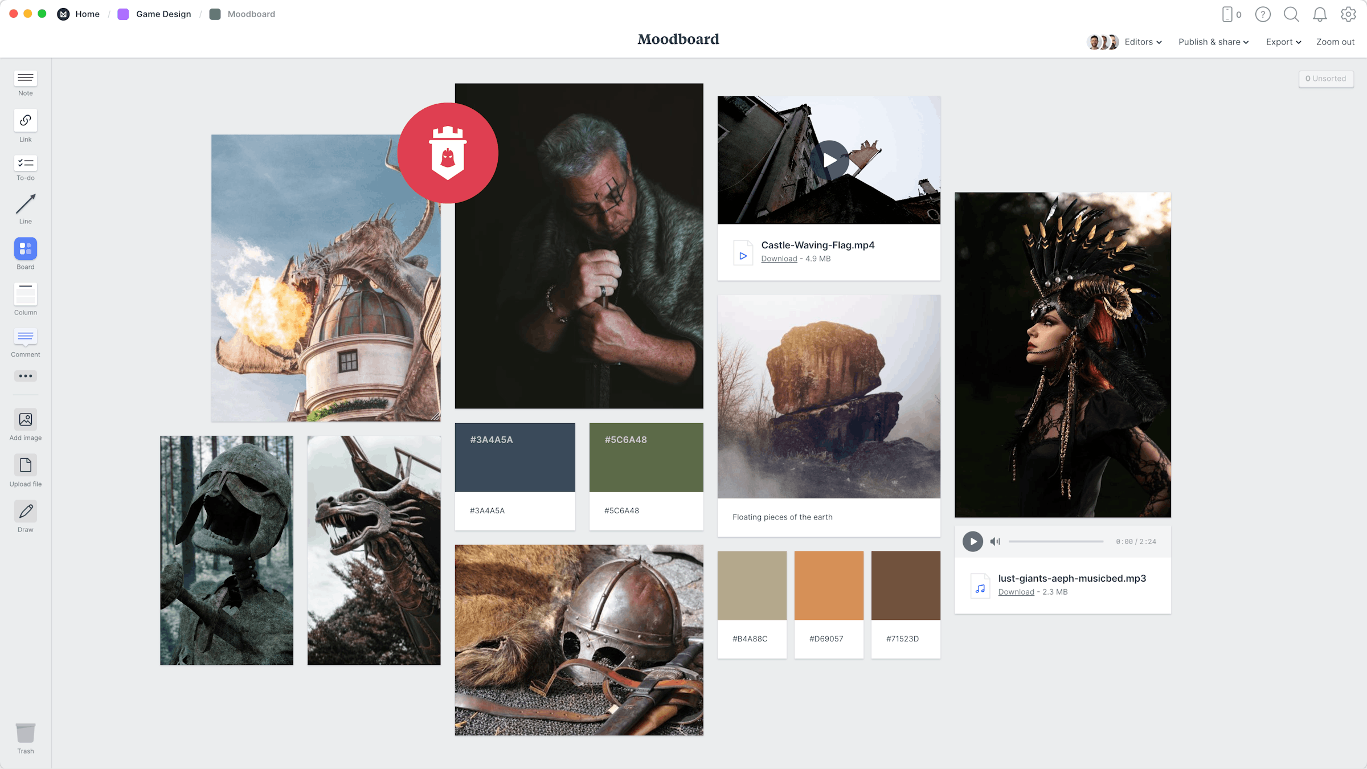The width and height of the screenshot is (1367, 769).
Task: Mute the lust-giants audio player
Action: pyautogui.click(x=995, y=541)
